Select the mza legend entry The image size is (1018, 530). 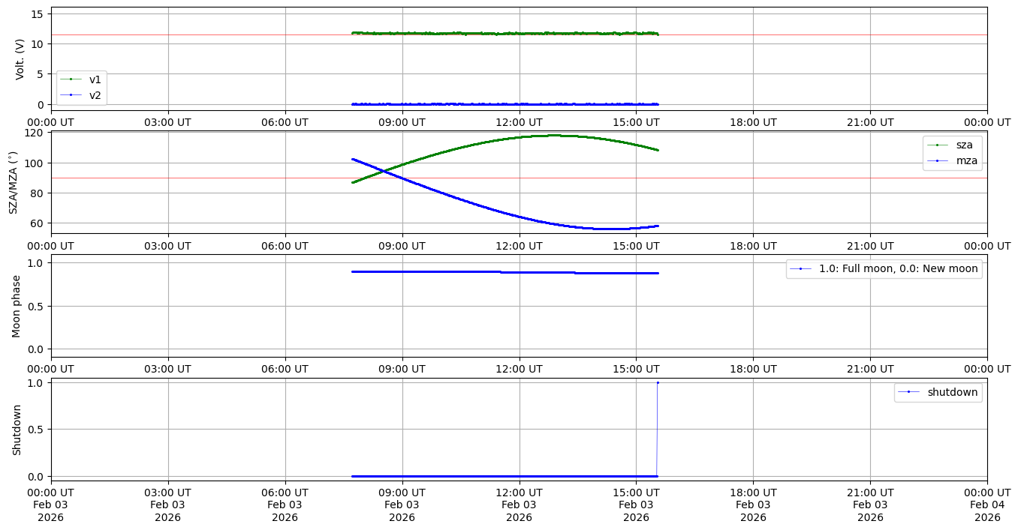pos(964,160)
